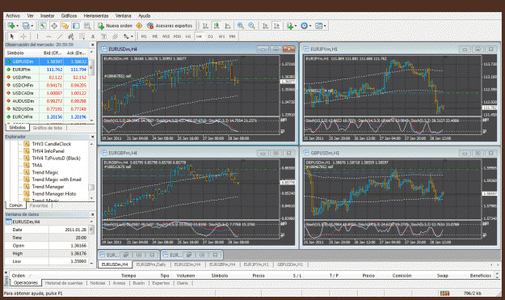The image size is (505, 300).
Task: Close the Observación del mercado panel
Action: tap(92, 44)
